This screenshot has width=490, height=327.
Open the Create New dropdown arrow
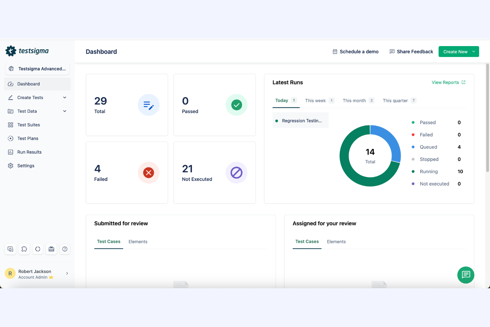coord(473,51)
